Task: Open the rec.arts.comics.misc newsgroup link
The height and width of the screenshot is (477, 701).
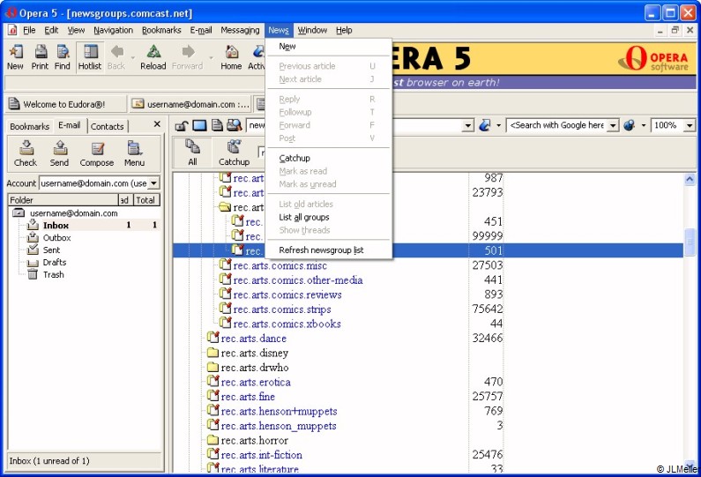Action: (x=280, y=265)
